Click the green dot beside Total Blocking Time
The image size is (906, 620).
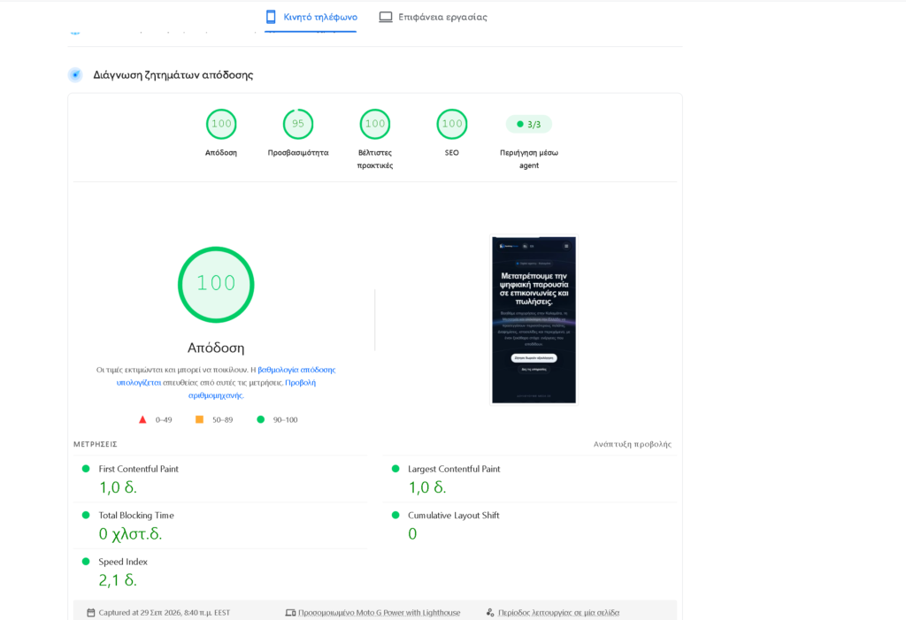click(86, 515)
